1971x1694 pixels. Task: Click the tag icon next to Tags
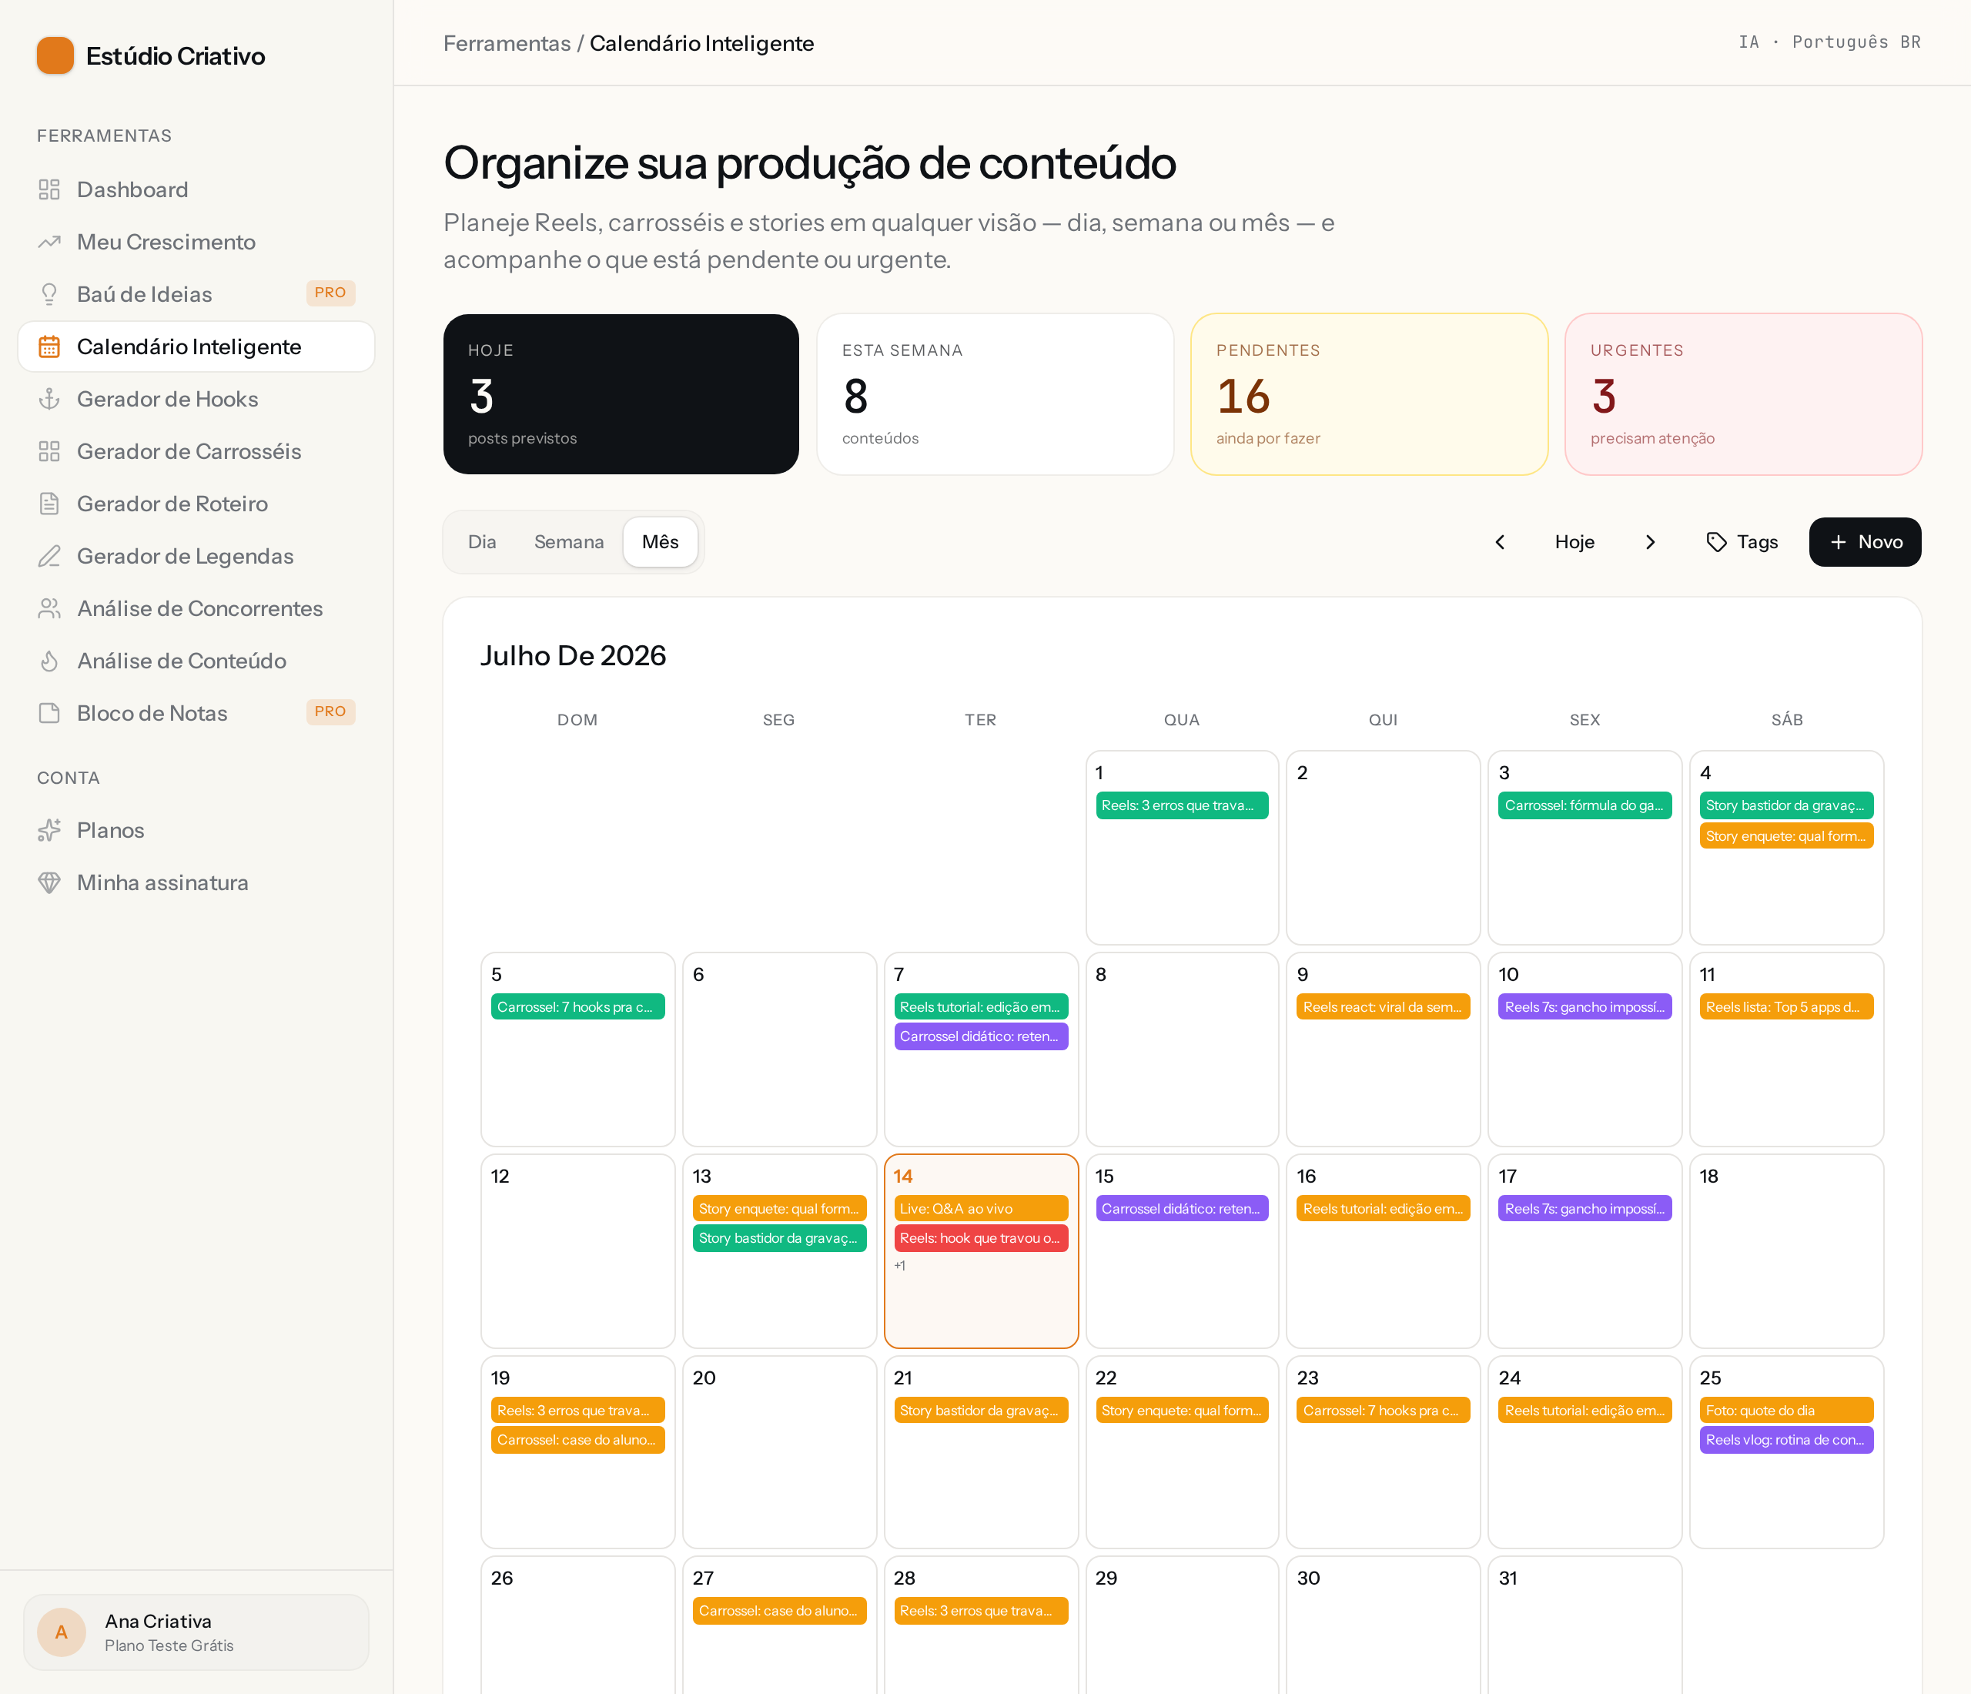1716,542
